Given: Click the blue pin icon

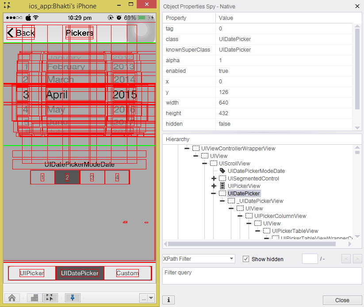Looking at the screenshot, I should coord(73,298).
